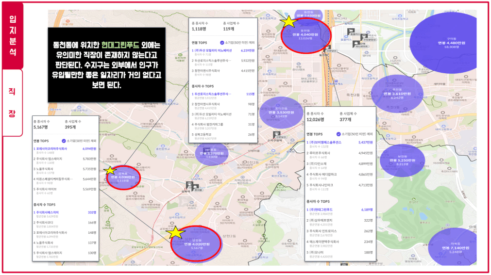Toggle 소기업 제외 checkbox in 5,167명 panel
The height and width of the screenshot is (275, 491).
coord(64,141)
